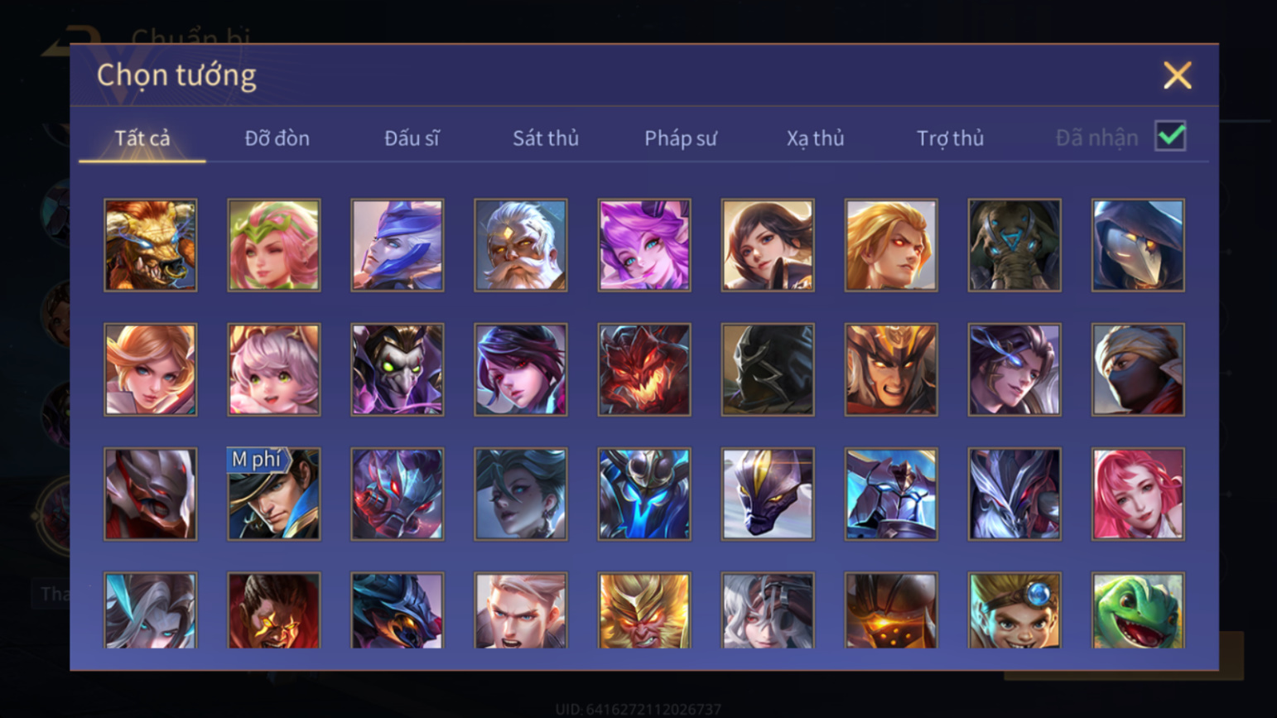Toggle the Đã nhận checkbox
Viewport: 1277px width, 718px height.
tap(1170, 137)
